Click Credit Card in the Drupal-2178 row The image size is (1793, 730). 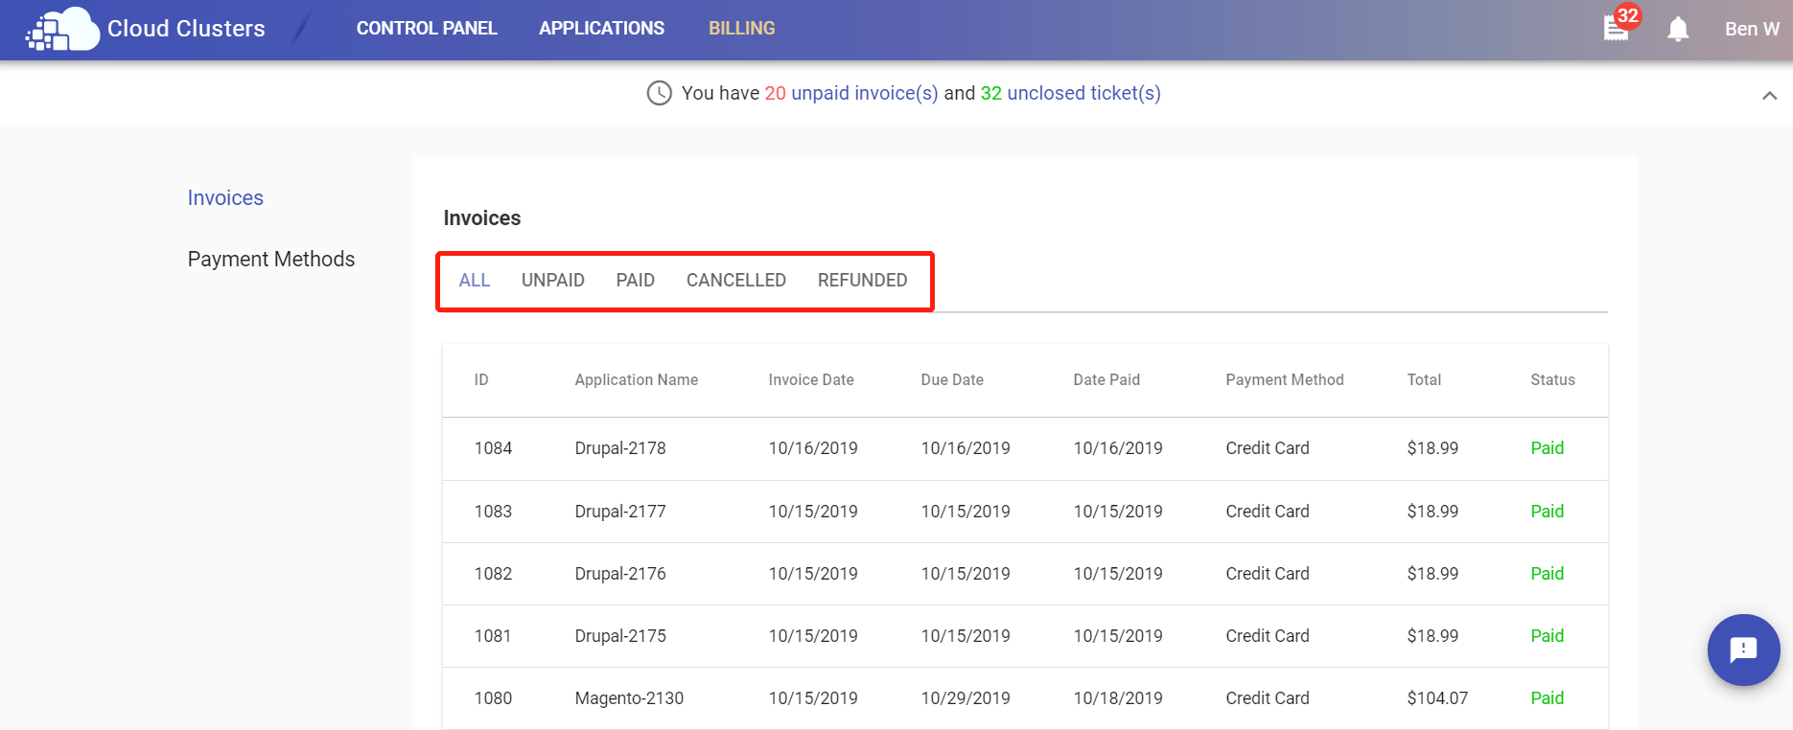[1268, 447]
